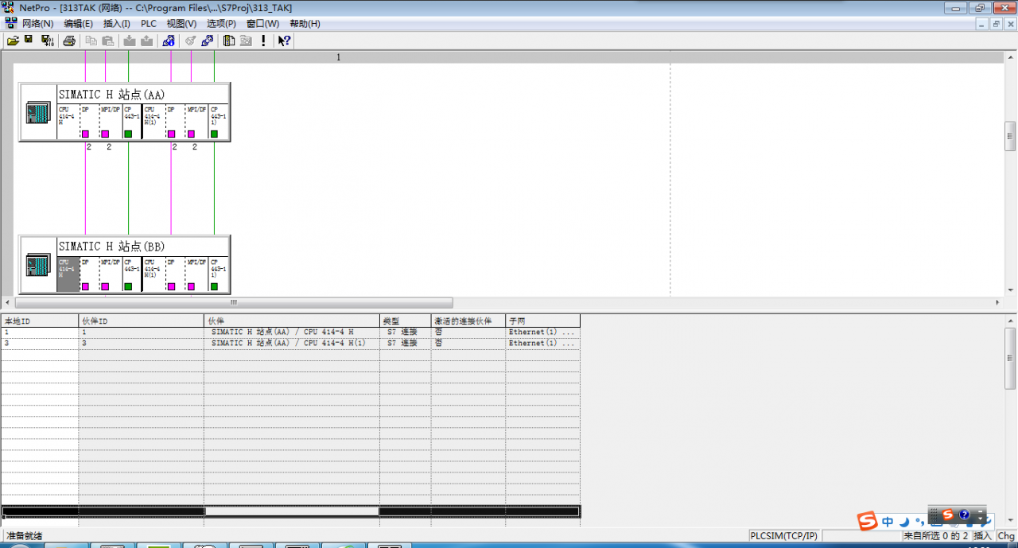1018x548 pixels.
Task: Open the 帮助(H) menu
Action: [305, 24]
